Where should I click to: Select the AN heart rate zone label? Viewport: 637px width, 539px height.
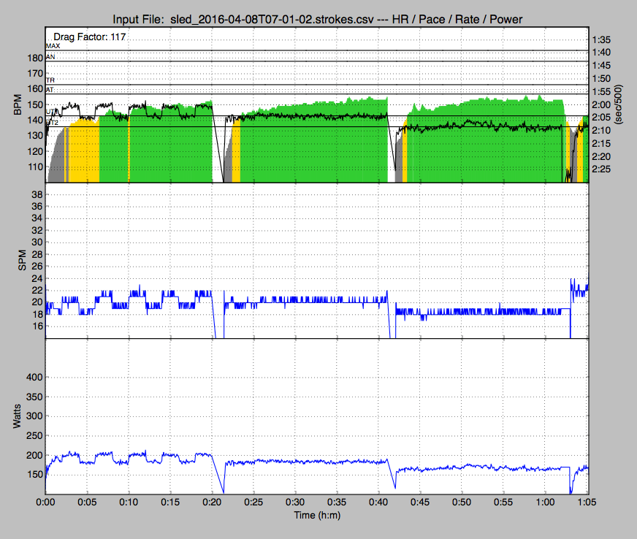click(x=50, y=56)
